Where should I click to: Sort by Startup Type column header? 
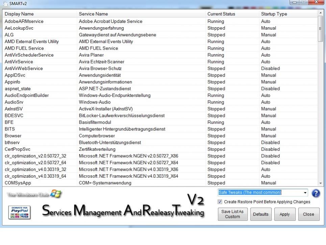point(288,14)
